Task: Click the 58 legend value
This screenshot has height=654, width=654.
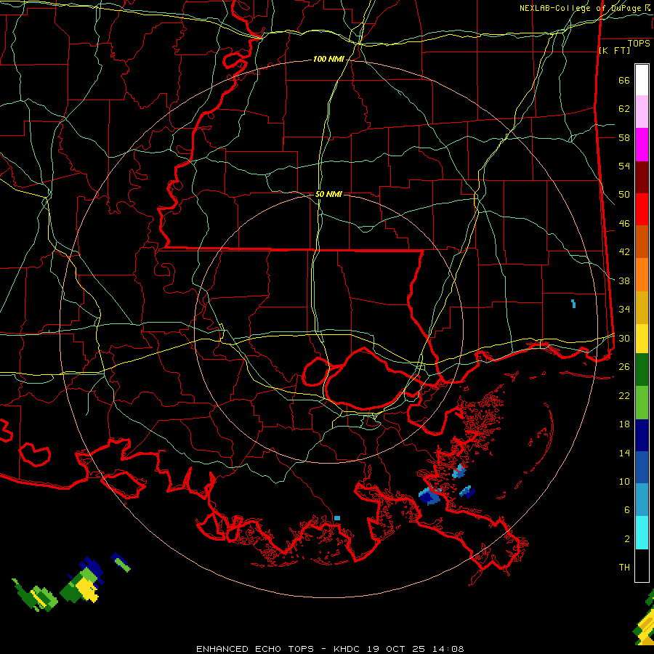Action: (x=624, y=137)
